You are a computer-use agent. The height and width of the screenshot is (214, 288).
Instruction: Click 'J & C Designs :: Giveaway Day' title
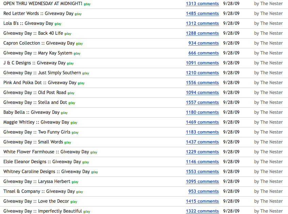click(x=34, y=63)
